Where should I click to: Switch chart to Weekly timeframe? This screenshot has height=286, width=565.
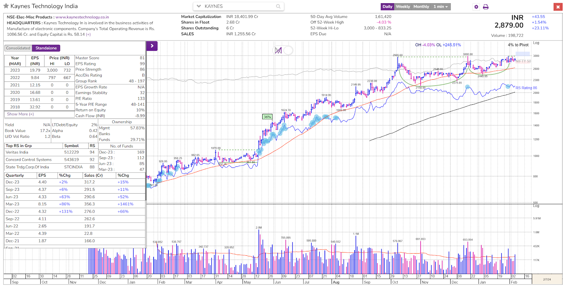click(x=403, y=7)
